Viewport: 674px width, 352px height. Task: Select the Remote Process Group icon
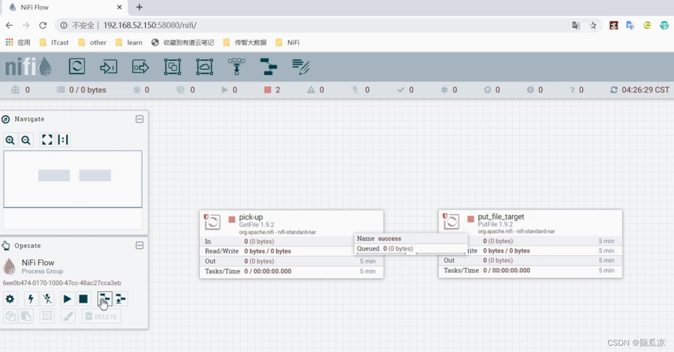204,67
